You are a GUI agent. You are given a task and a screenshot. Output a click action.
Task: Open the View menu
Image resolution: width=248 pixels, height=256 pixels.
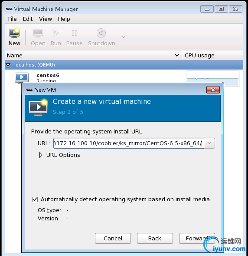point(46,19)
